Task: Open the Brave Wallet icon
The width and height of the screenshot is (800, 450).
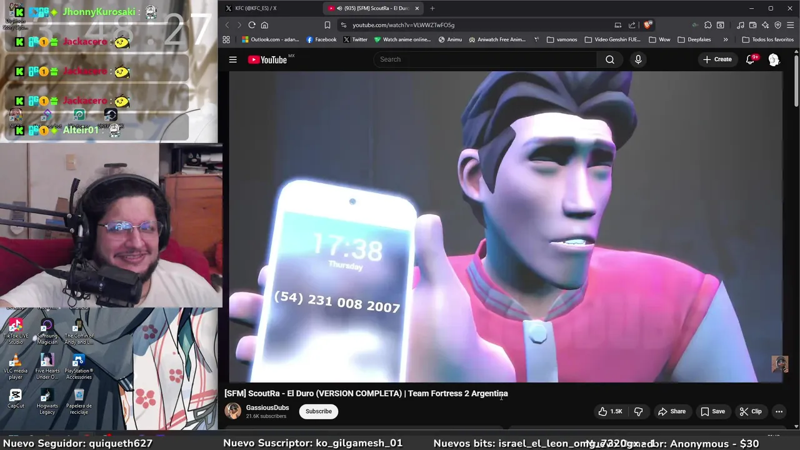Action: [x=752, y=25]
